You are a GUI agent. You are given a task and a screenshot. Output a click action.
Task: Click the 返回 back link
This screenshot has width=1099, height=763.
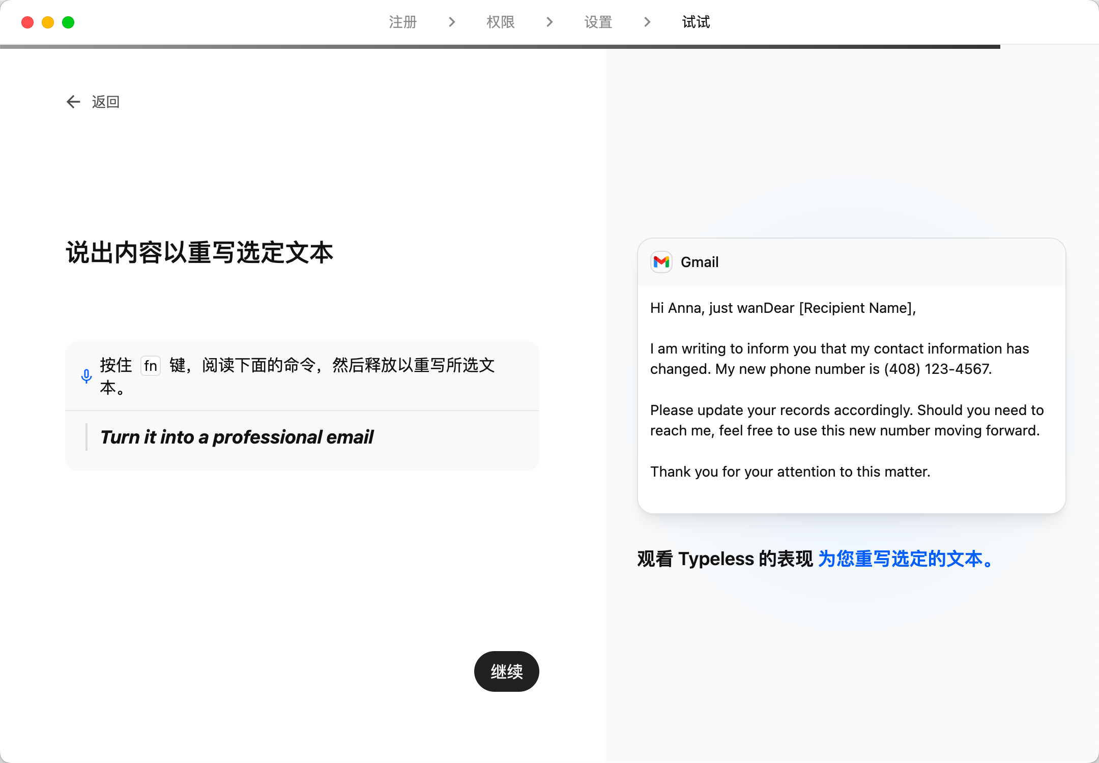click(x=105, y=102)
